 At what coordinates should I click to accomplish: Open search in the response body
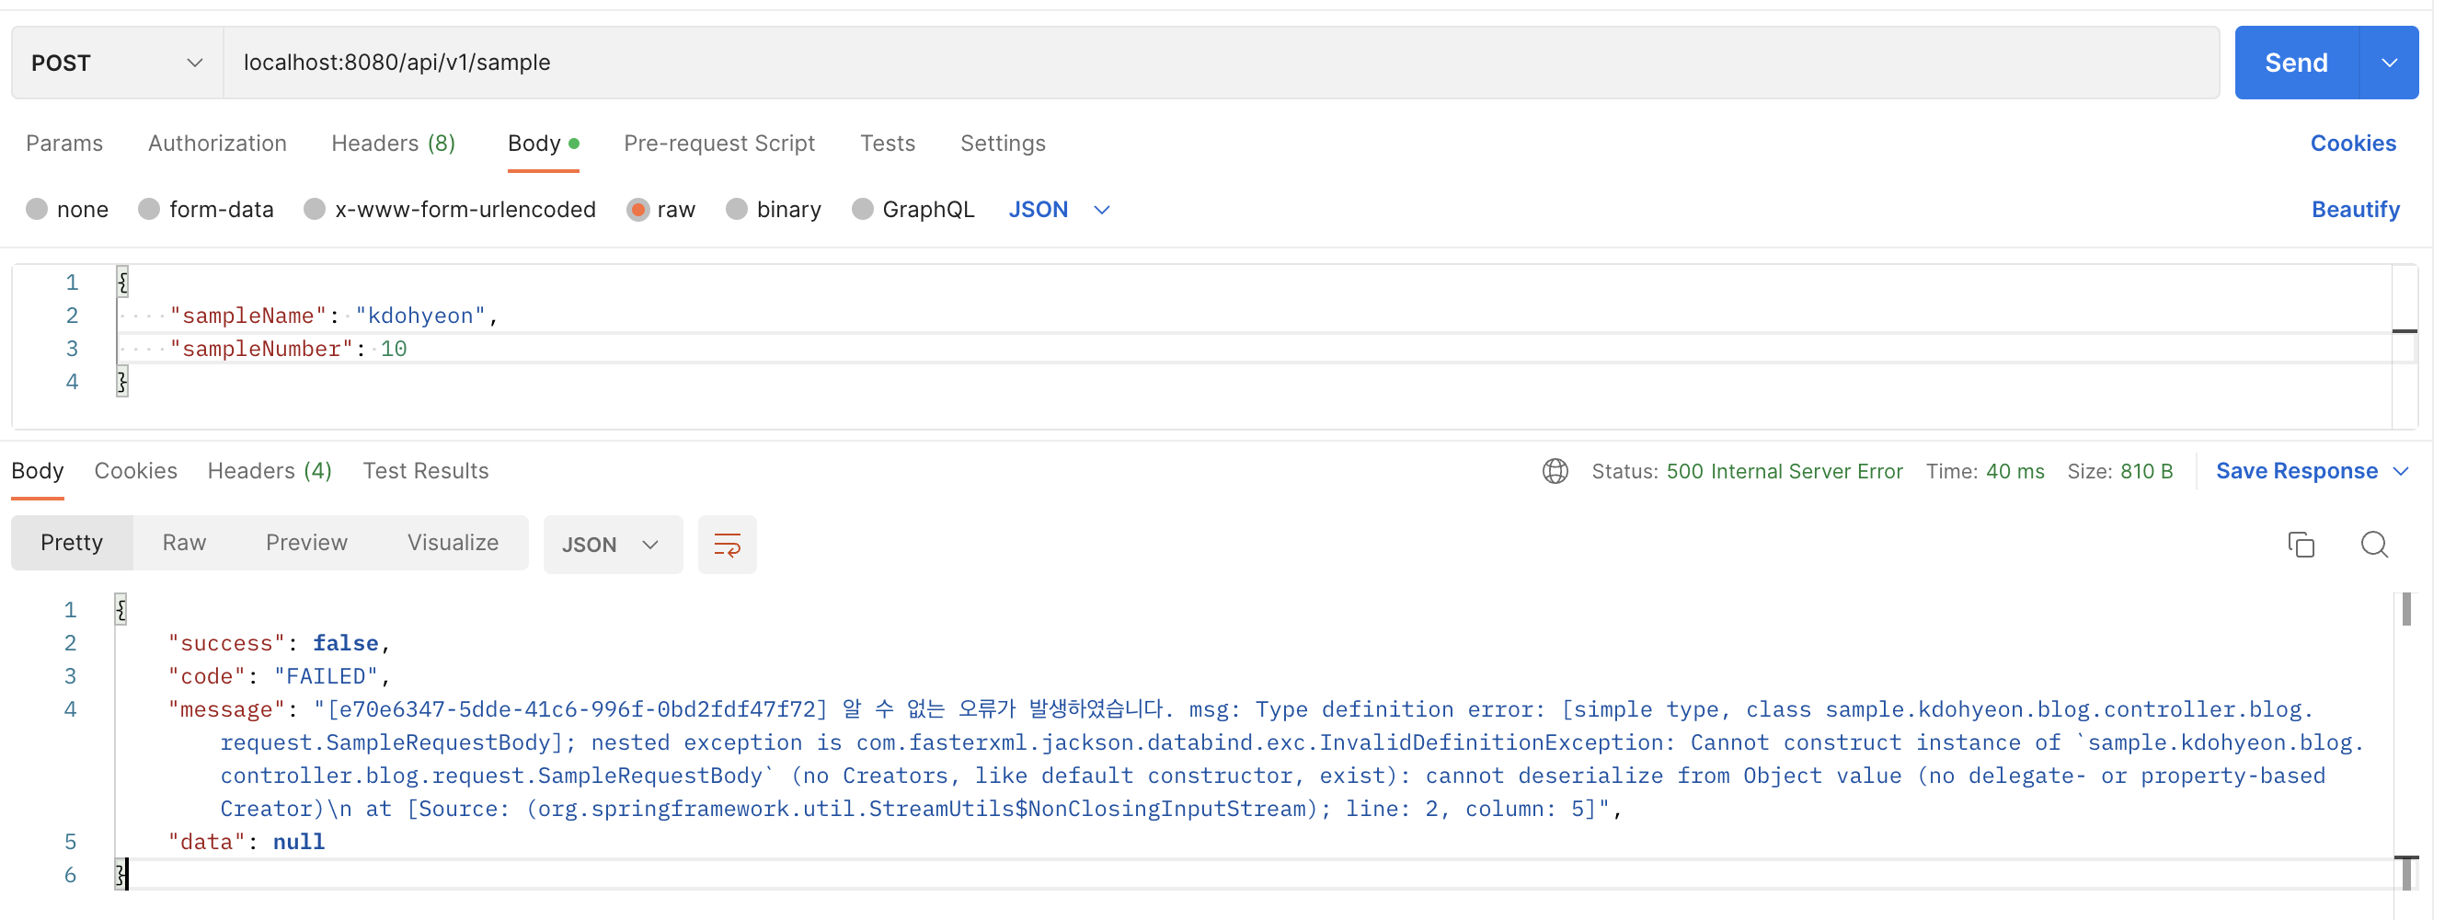pos(2374,544)
